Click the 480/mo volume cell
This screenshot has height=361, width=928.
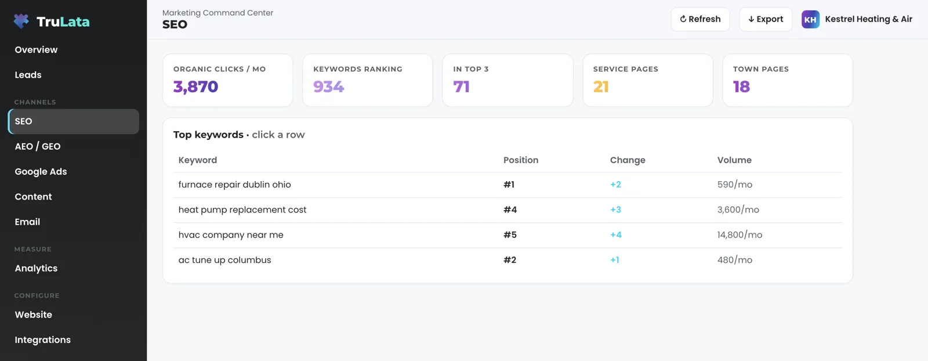[x=735, y=260]
